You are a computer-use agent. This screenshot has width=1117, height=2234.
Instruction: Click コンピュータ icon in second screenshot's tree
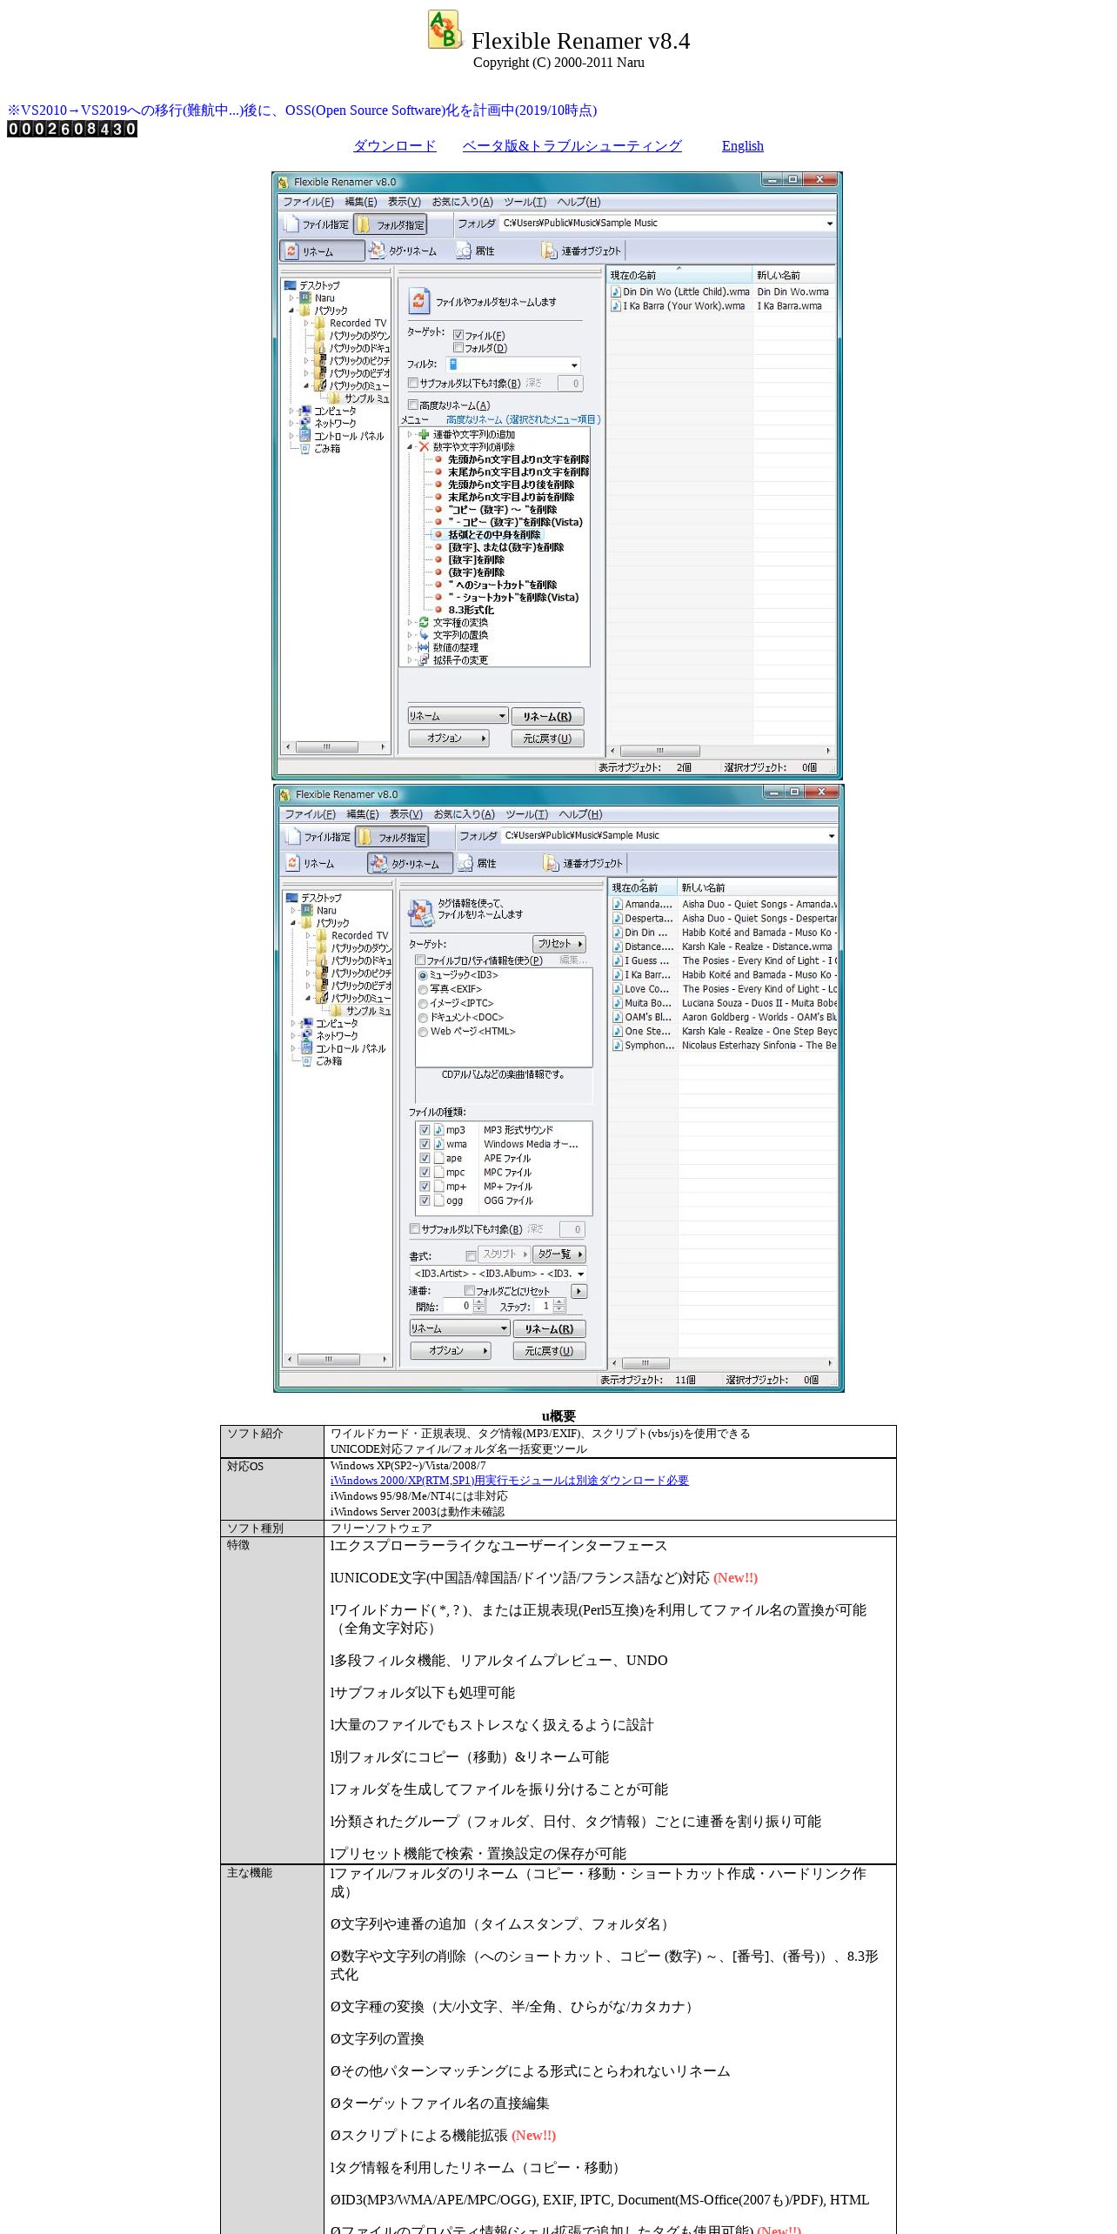[x=306, y=1024]
